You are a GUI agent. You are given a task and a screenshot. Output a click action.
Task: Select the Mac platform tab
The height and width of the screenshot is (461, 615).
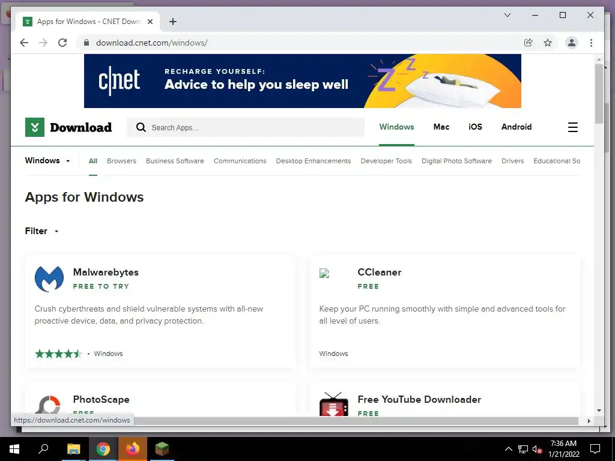click(441, 127)
